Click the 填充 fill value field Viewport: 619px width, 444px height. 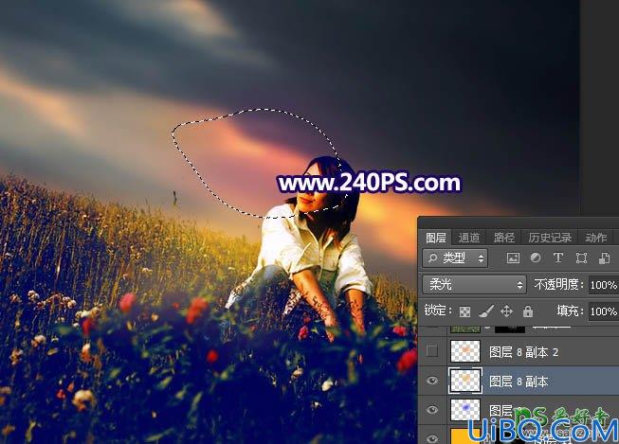pos(604,311)
